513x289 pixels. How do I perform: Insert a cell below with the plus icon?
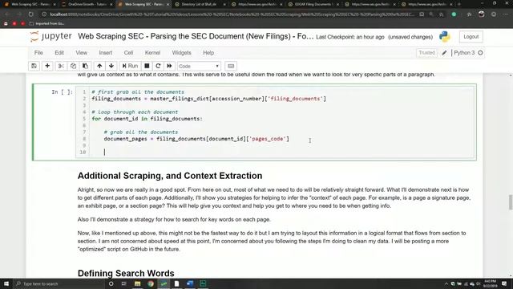47,66
